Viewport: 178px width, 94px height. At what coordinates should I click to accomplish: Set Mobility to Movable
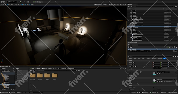point(165,68)
